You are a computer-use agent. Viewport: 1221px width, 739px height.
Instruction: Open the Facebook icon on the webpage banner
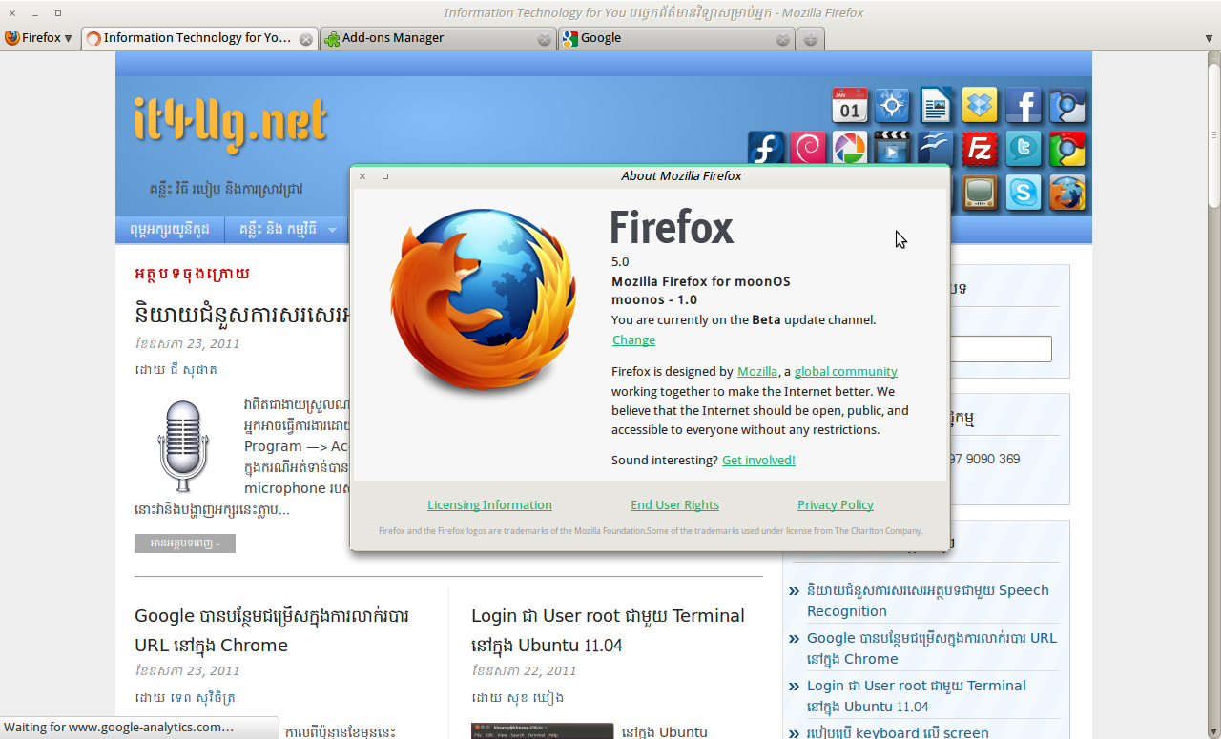pos(1024,106)
